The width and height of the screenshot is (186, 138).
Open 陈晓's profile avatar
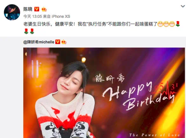pos(12,12)
